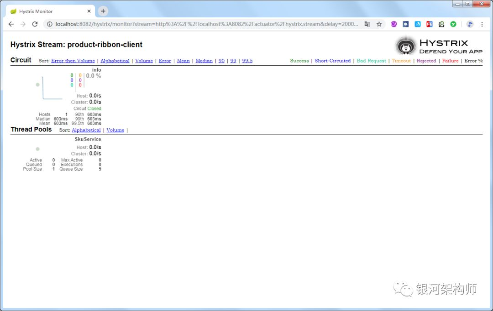Image resolution: width=493 pixels, height=311 pixels.
Task: Click the Hystrix hedgehog logo
Action: tap(406, 46)
